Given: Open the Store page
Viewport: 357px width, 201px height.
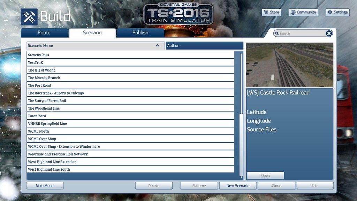Looking at the screenshot, I should coord(271,12).
